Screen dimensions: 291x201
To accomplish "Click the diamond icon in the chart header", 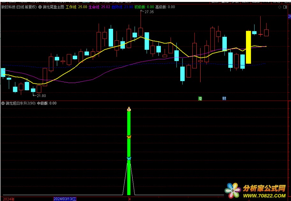I will [x=280, y=7].
